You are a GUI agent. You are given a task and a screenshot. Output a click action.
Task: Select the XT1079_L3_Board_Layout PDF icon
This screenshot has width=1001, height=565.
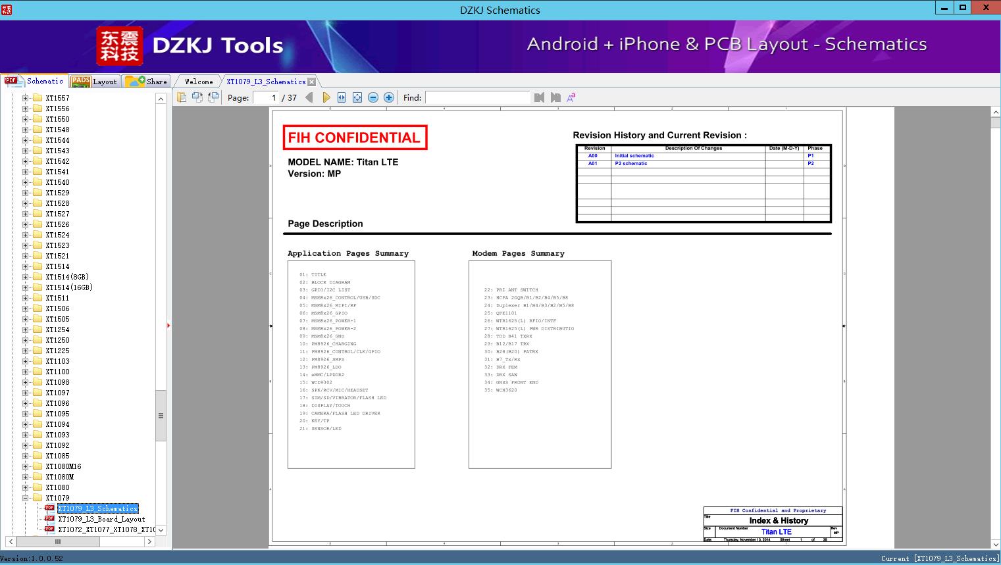tap(49, 519)
